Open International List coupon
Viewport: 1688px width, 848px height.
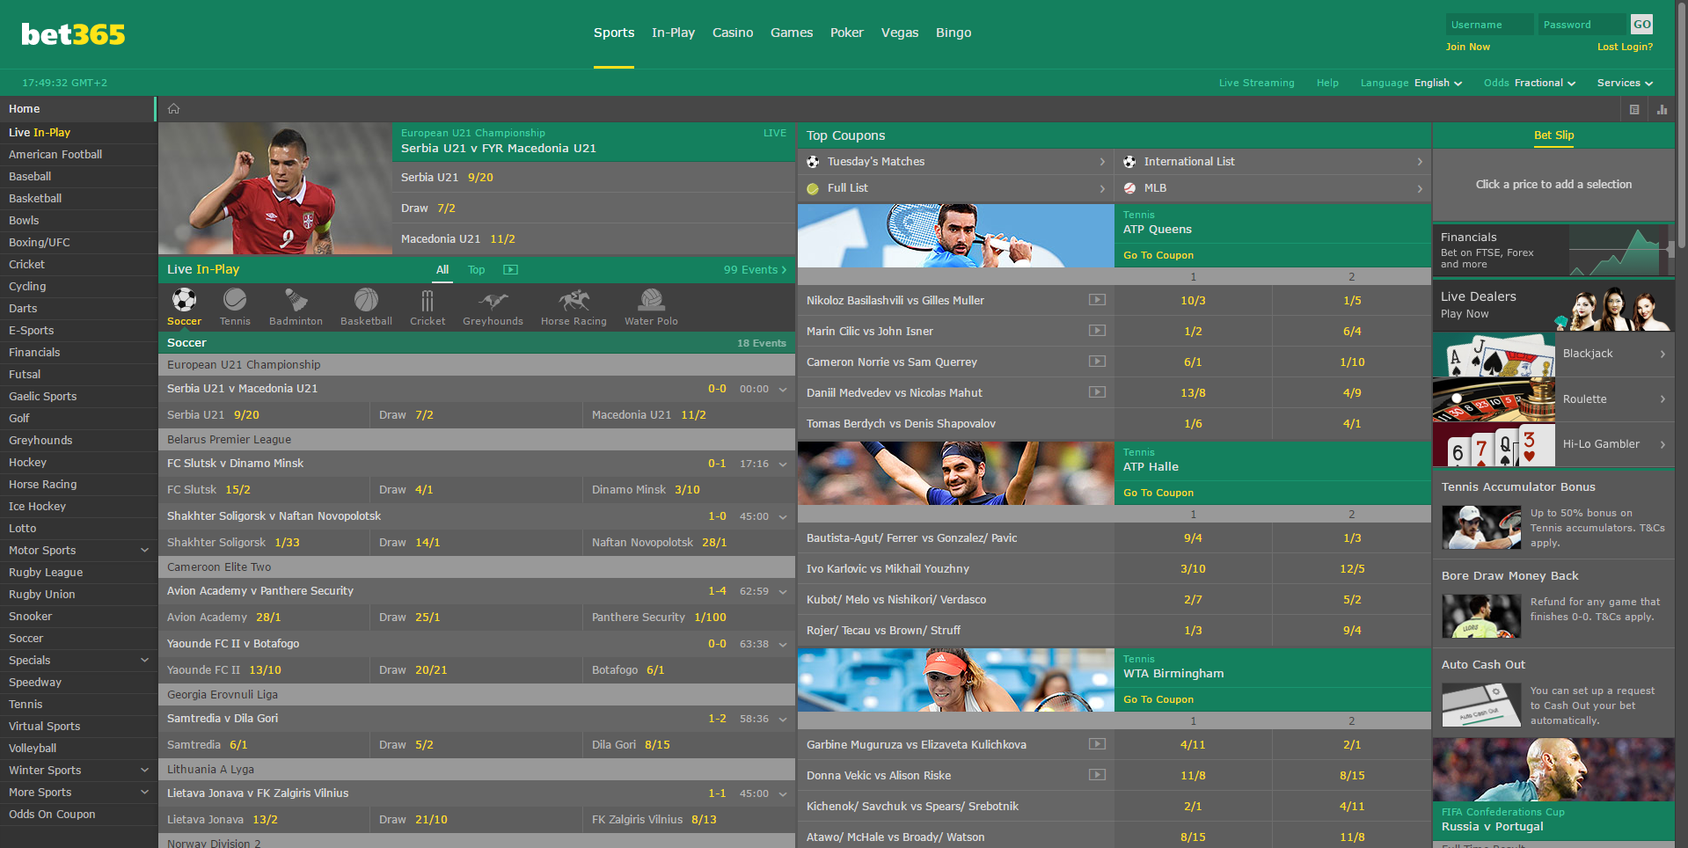pyautogui.click(x=1273, y=162)
